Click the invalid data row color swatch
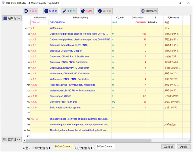Image resolution: width=193 pixels, height=152 pixels. [x=105, y=146]
